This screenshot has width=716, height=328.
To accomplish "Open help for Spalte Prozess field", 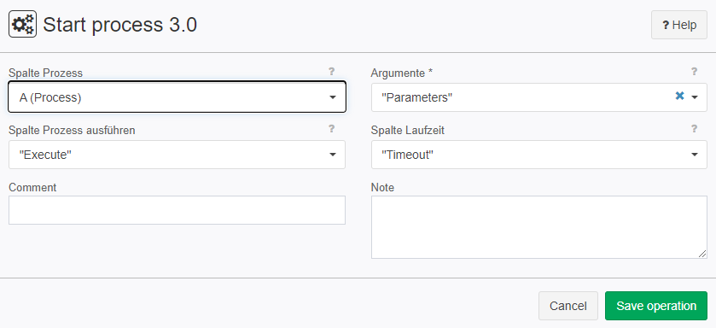I will [331, 71].
